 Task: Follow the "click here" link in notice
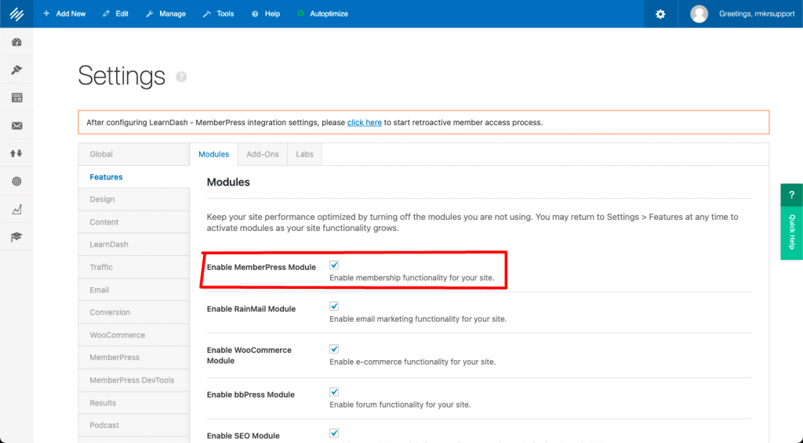[x=365, y=123]
